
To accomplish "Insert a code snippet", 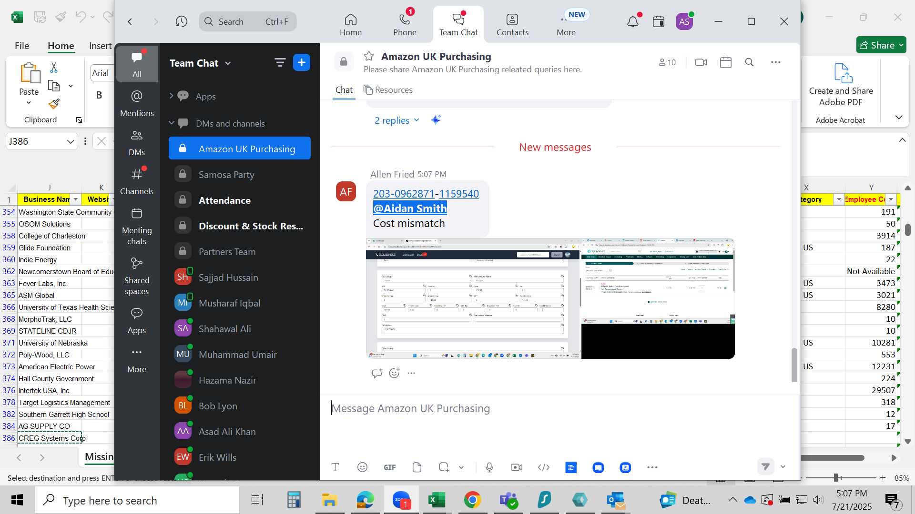I will click(x=544, y=467).
